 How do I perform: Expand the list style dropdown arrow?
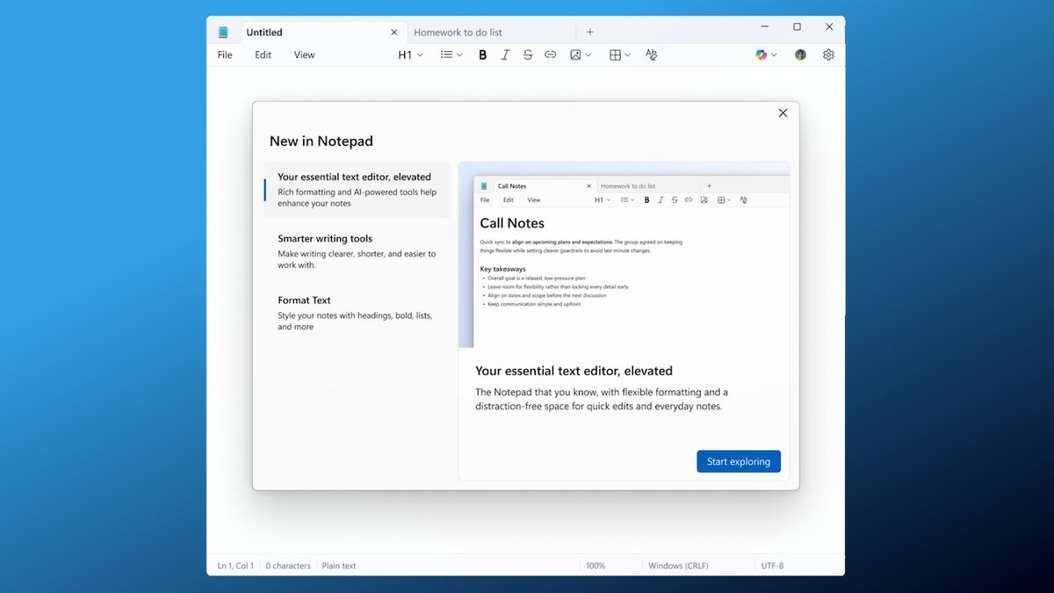click(459, 54)
